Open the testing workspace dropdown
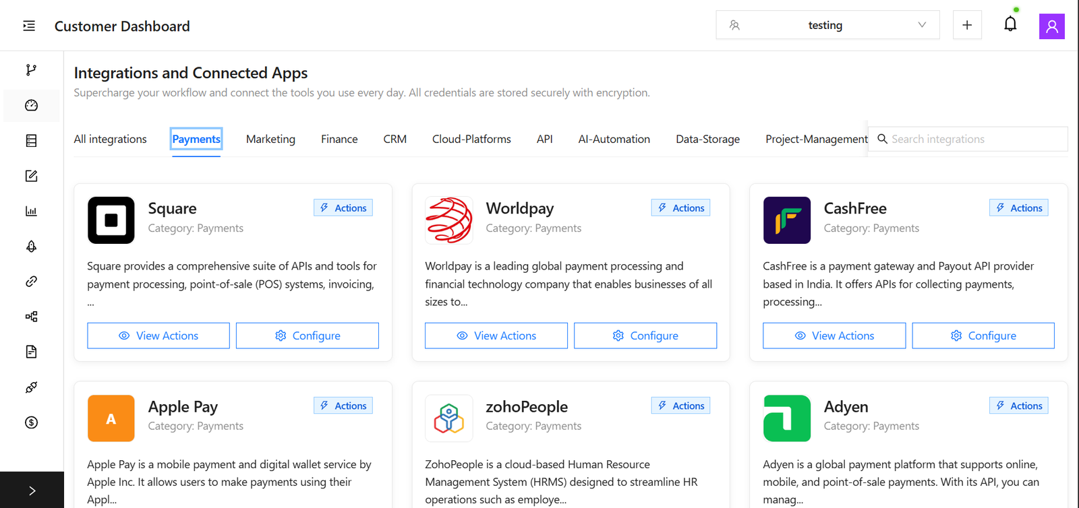The image size is (1079, 508). pyautogui.click(x=827, y=25)
